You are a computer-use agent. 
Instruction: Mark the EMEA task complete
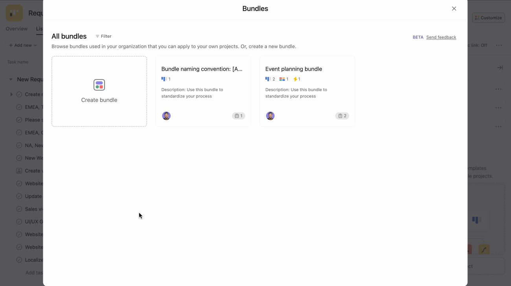pyautogui.click(x=19, y=107)
